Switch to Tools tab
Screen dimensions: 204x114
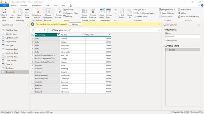pos(55,5)
